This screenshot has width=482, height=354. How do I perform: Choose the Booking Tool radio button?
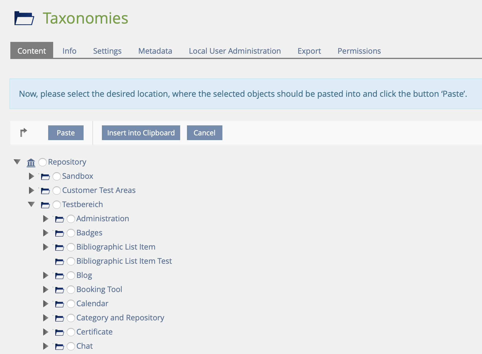(x=71, y=290)
